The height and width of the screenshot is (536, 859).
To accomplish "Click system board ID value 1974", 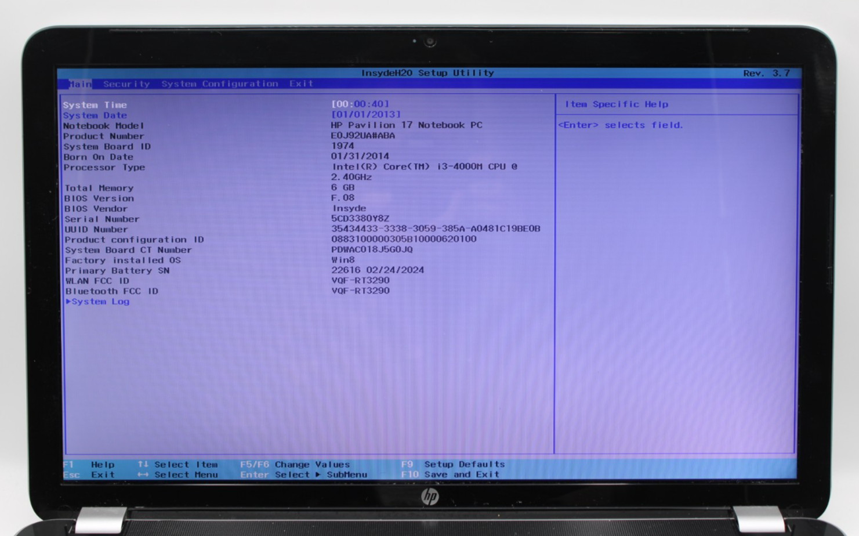I will tap(342, 146).
